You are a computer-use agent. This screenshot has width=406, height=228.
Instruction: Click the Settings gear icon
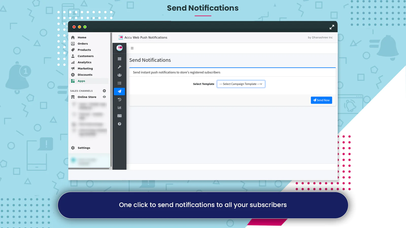coord(73,148)
